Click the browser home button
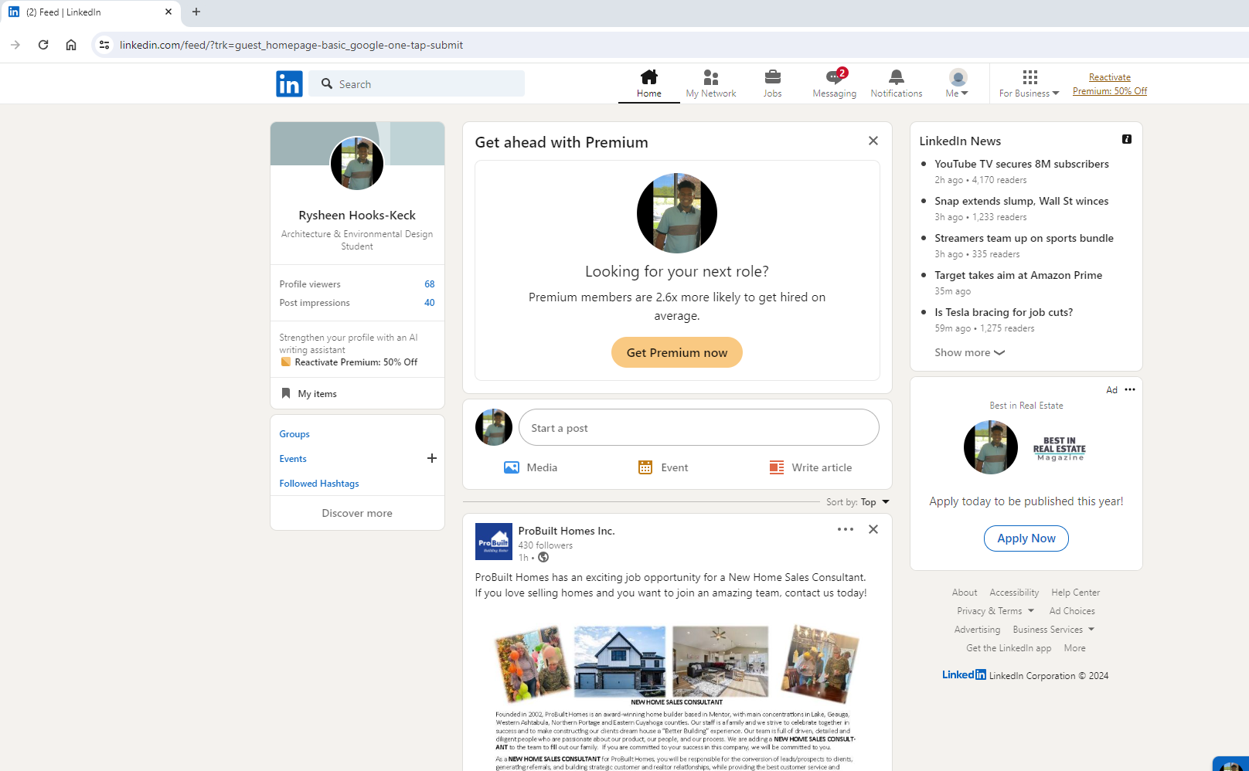The height and width of the screenshot is (771, 1249). coord(71,45)
